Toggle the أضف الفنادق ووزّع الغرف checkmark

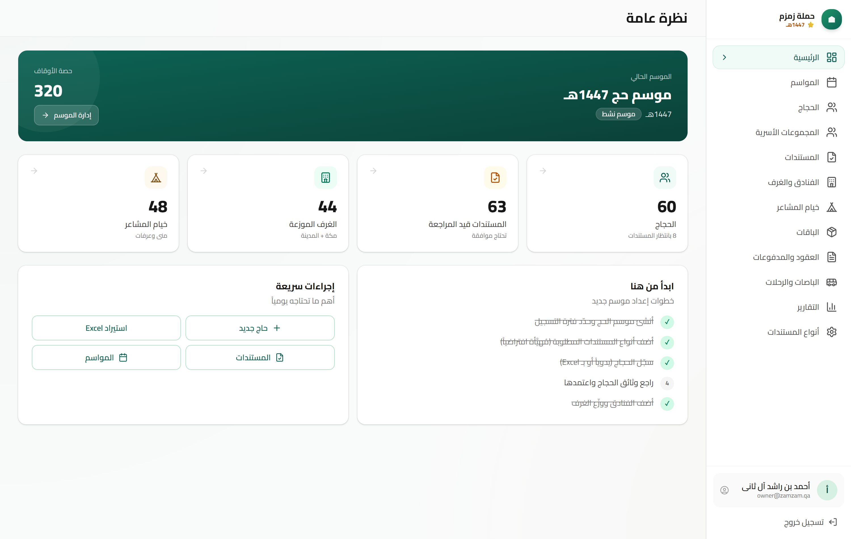click(667, 404)
